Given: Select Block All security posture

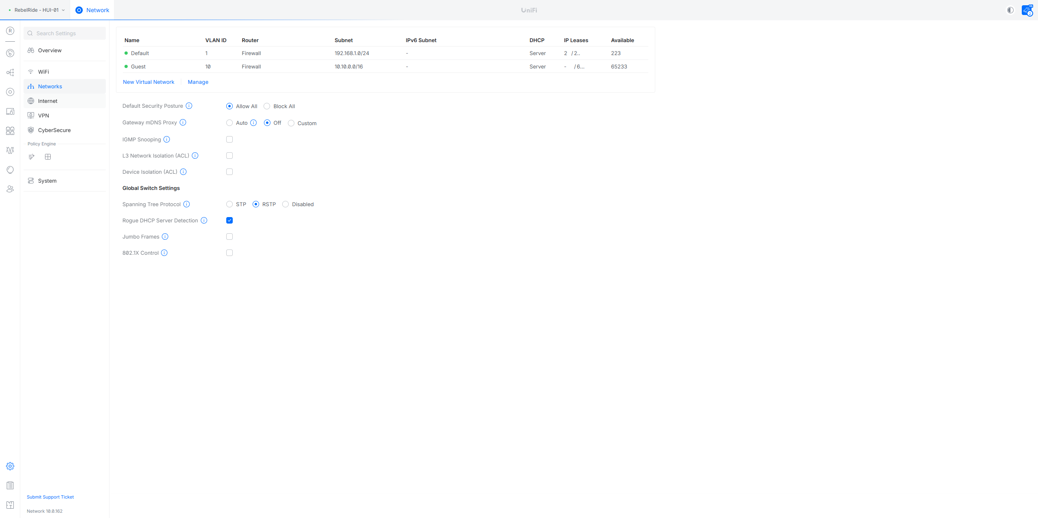Looking at the screenshot, I should 267,106.
